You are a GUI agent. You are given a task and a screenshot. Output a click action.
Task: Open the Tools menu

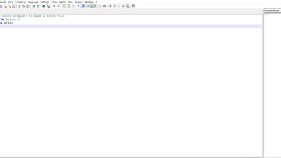[x=54, y=2]
